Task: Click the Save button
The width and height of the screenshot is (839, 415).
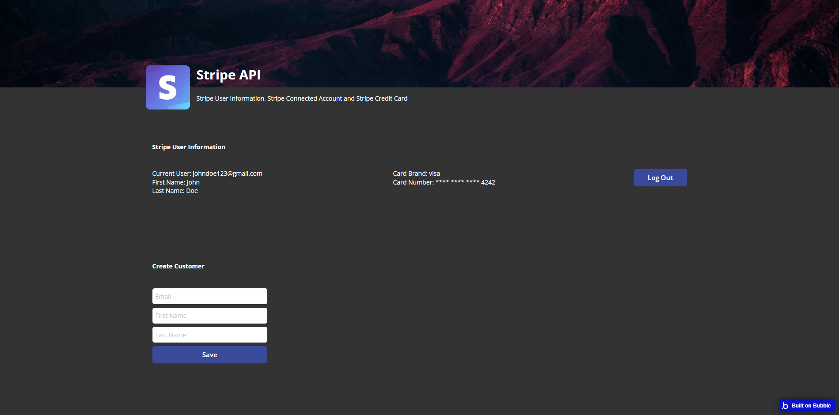Action: [x=209, y=355]
